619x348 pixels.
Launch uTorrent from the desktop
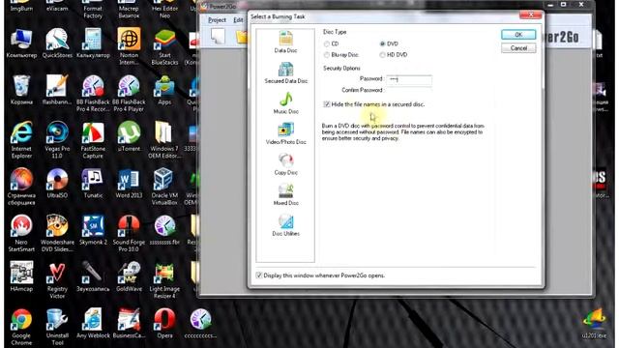click(129, 136)
